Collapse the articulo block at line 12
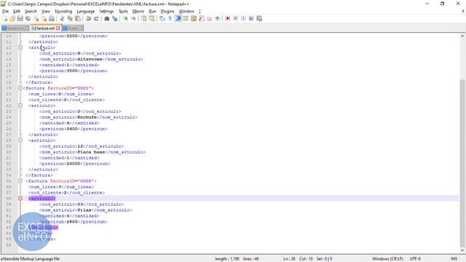 pyautogui.click(x=20, y=47)
